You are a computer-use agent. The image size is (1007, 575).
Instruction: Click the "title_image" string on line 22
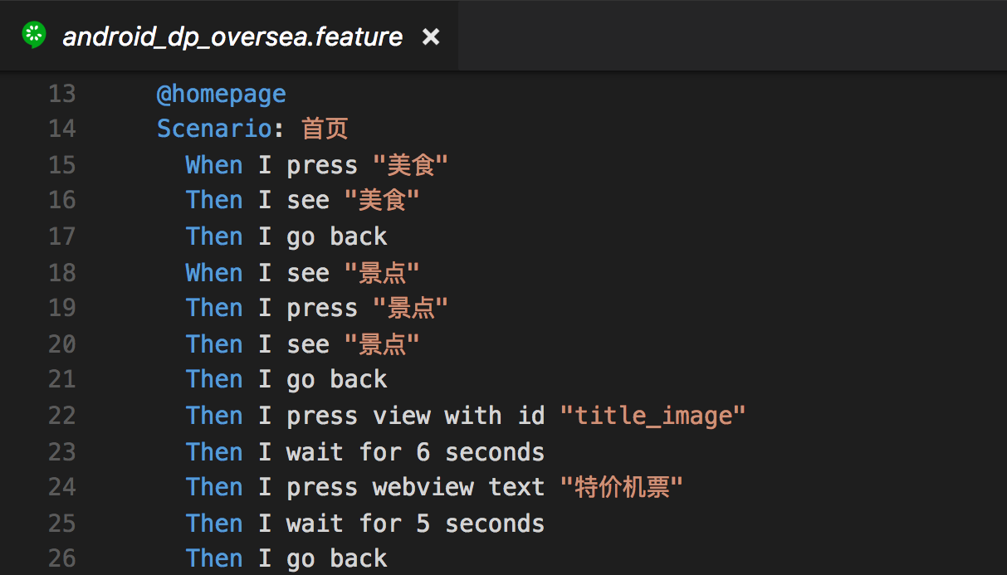(x=653, y=415)
